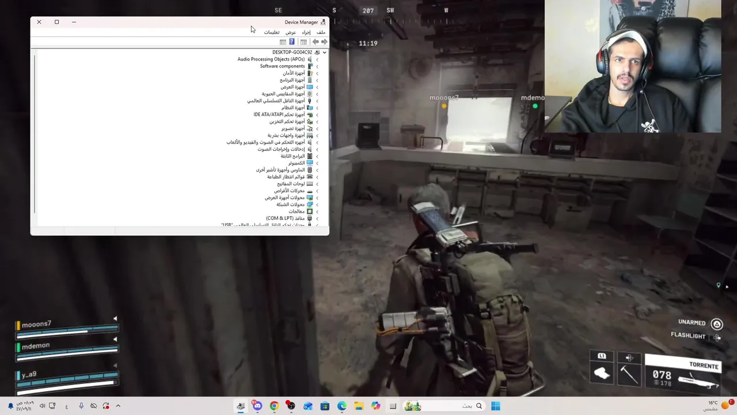The width and height of the screenshot is (737, 415).
Task: Expand the منافذ (COM & LPT) category
Action: pyautogui.click(x=317, y=218)
